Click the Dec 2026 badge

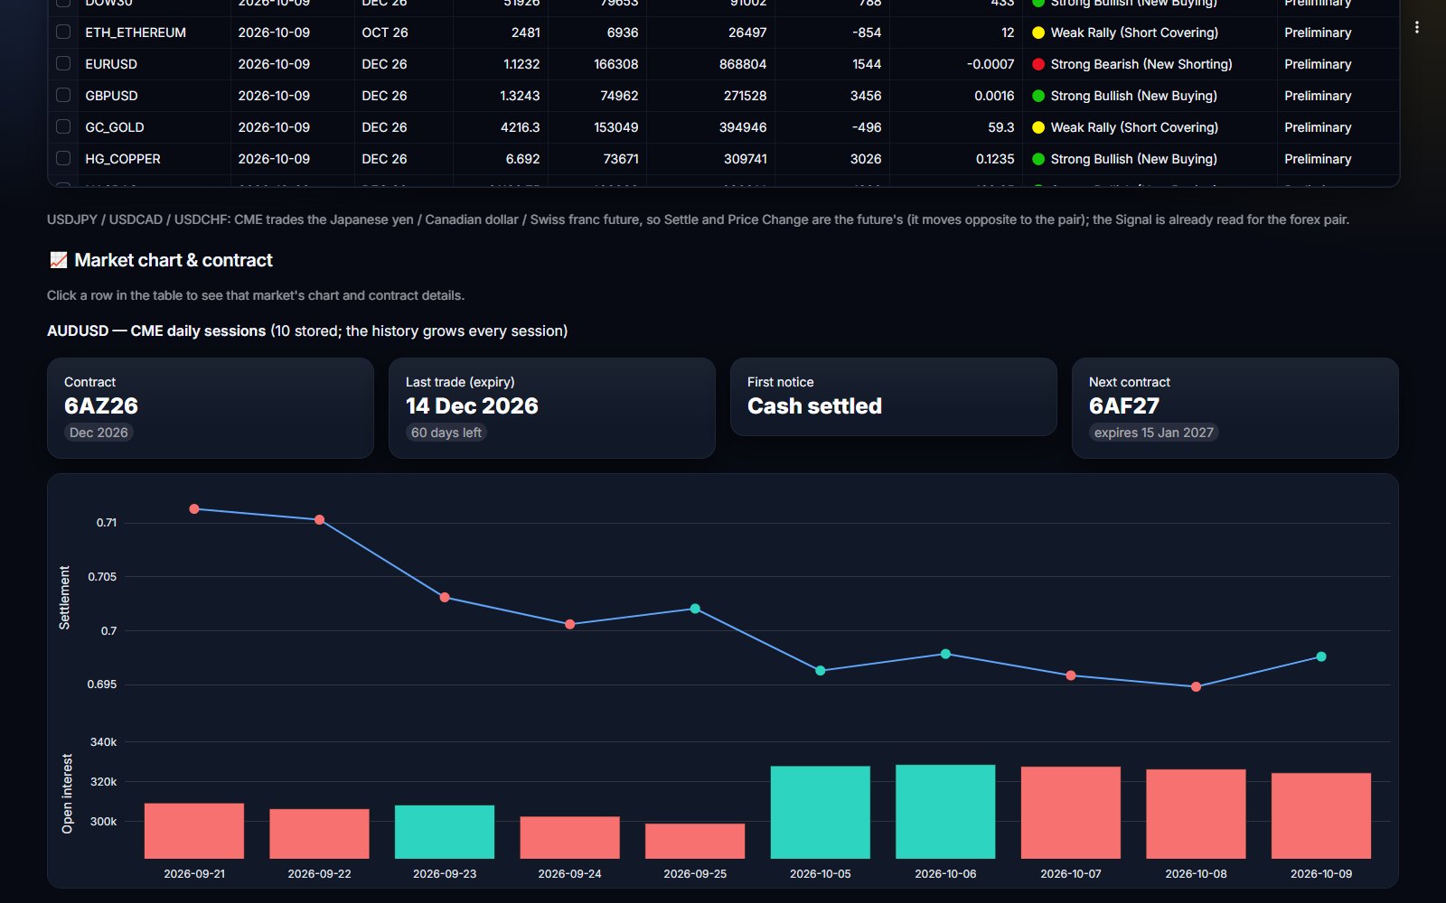click(99, 433)
